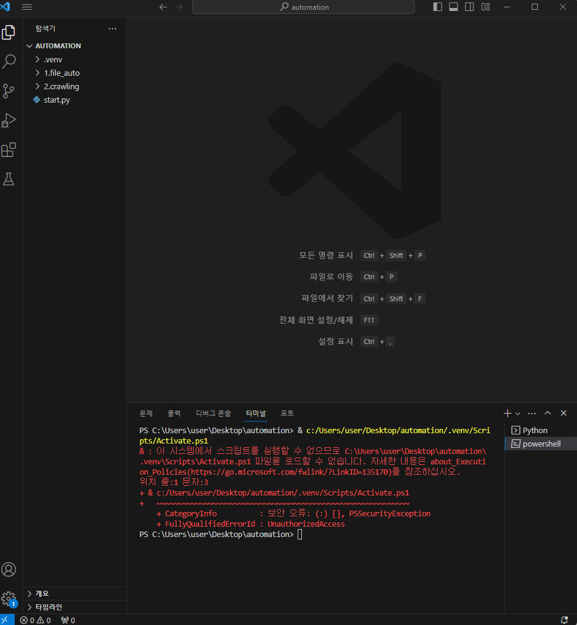The width and height of the screenshot is (577, 625).
Task: Switch to the 포트 panel tab
Action: (x=287, y=414)
